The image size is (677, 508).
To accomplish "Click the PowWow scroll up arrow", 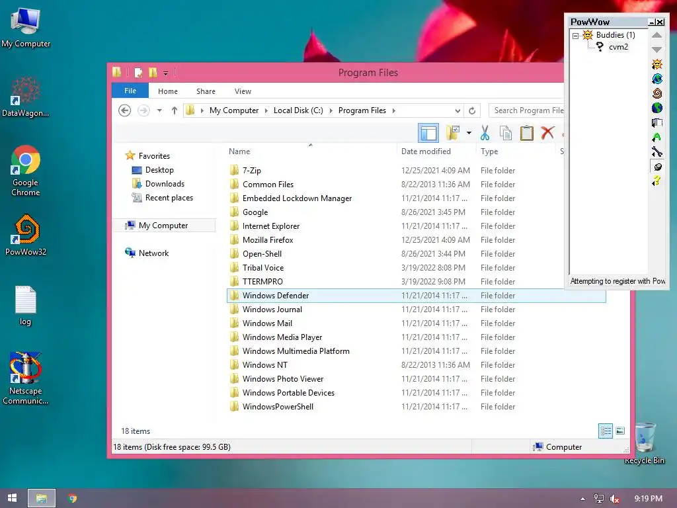I will click(x=657, y=36).
